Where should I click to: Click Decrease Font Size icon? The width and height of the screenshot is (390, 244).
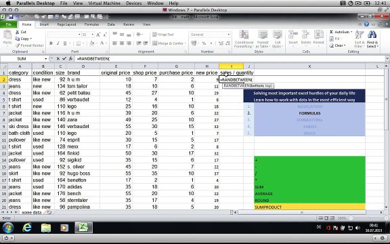[x=104, y=35]
